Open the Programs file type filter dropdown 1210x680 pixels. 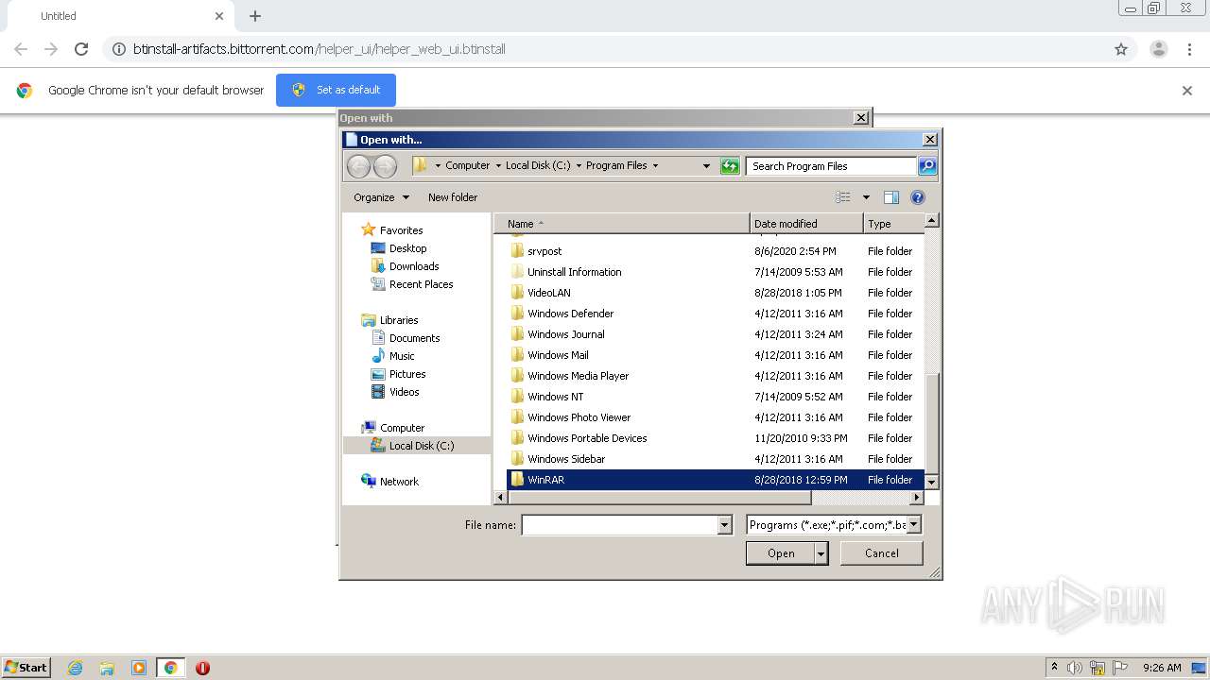point(913,525)
